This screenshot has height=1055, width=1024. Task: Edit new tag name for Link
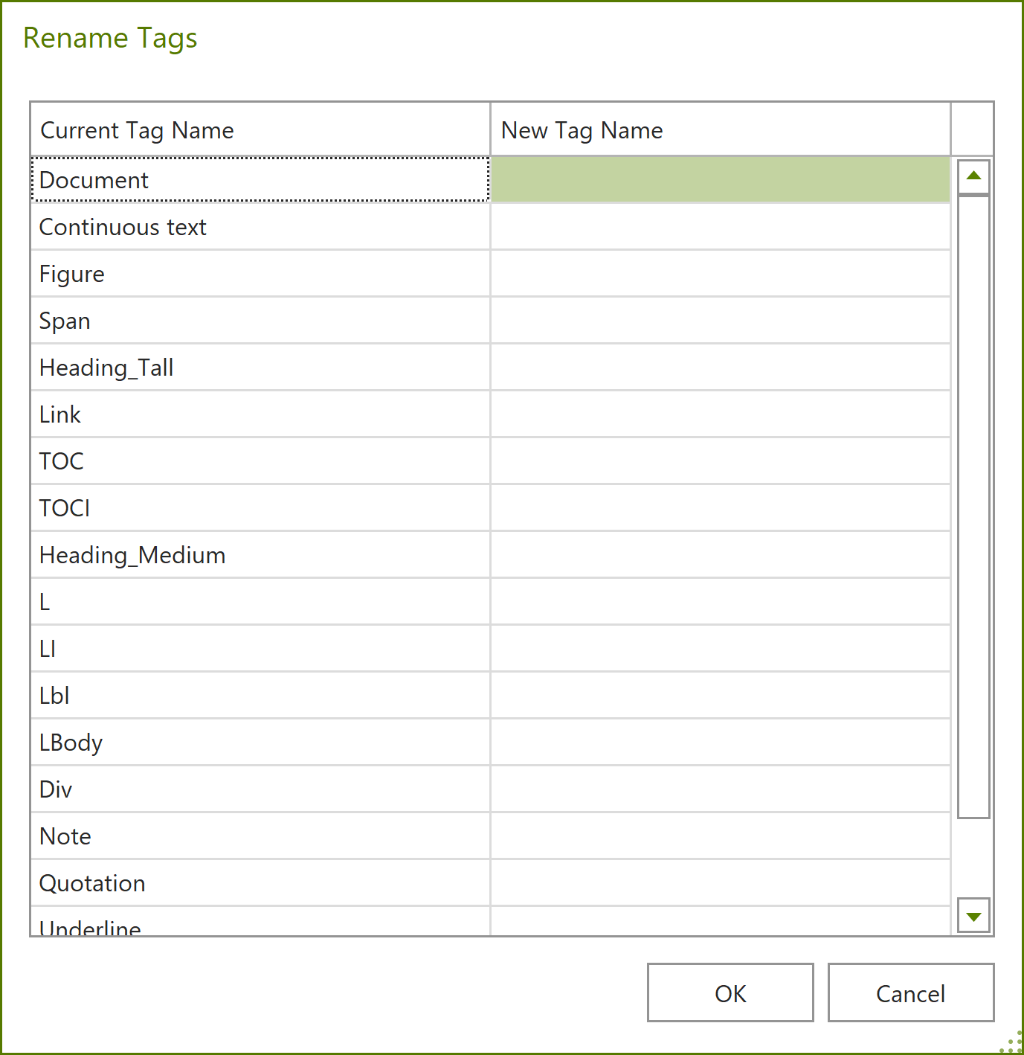pos(721,414)
